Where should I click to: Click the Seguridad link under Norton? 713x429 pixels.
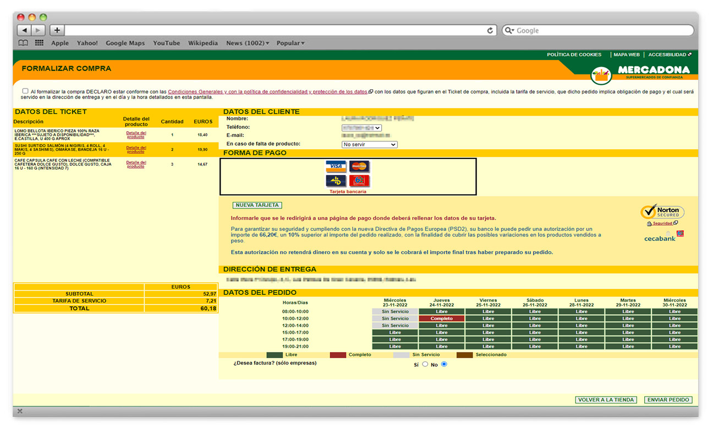tap(662, 223)
